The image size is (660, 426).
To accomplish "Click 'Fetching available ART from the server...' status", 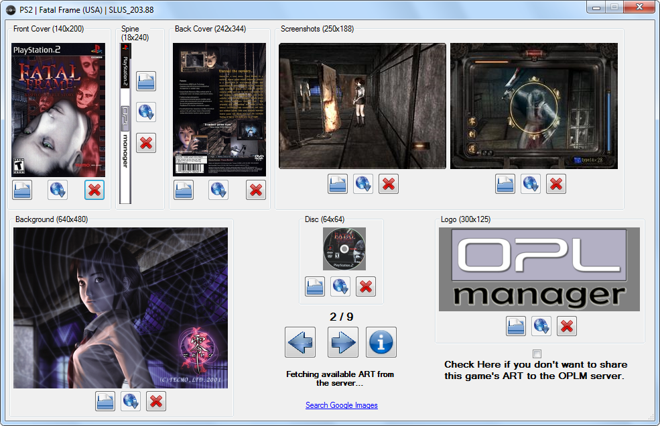I will tap(340, 378).
